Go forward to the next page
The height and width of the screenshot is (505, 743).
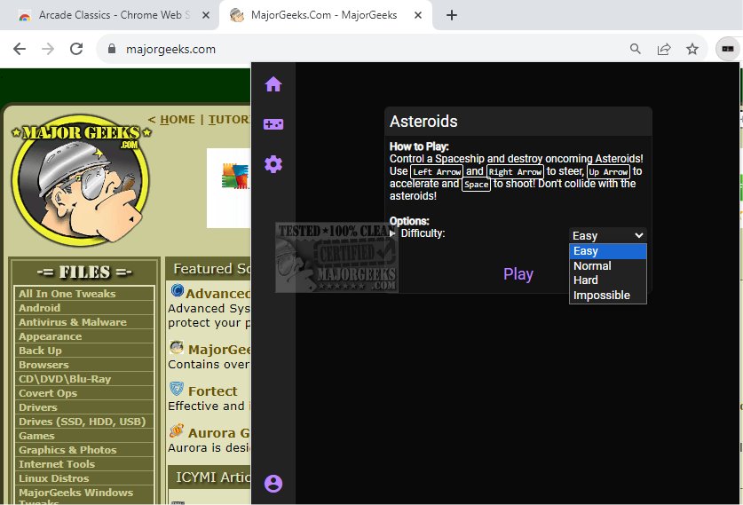pyautogui.click(x=48, y=49)
